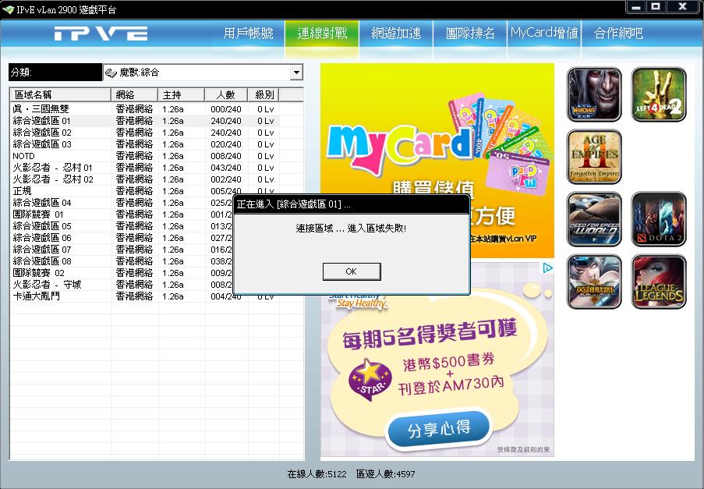Sort by the 人數 column header
The height and width of the screenshot is (489, 704).
click(226, 94)
